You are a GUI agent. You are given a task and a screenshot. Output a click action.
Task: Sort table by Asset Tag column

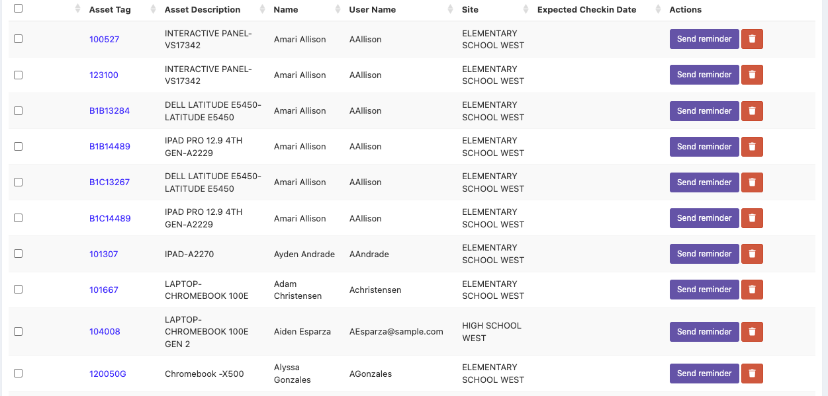pyautogui.click(x=110, y=10)
